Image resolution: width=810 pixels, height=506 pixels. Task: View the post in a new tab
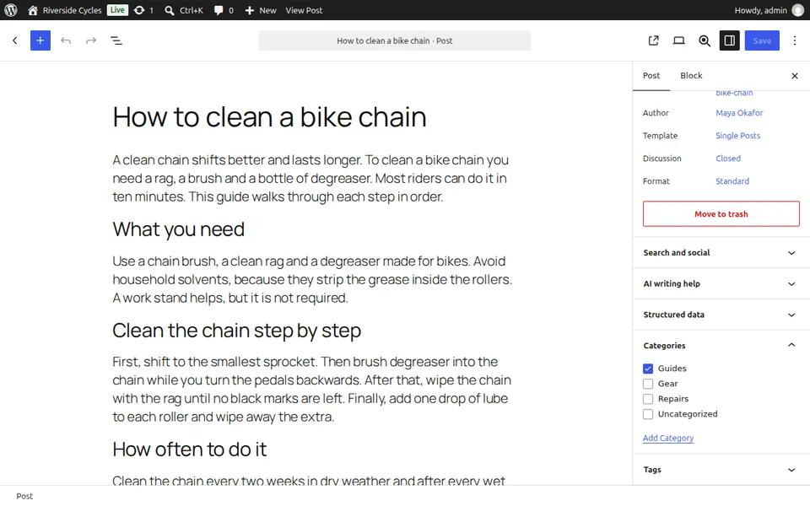[653, 40]
